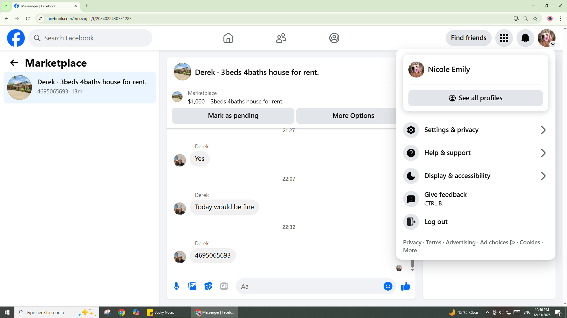Viewport: 567px width, 318px height.
Task: Focus the Aa message input box
Action: [310, 286]
